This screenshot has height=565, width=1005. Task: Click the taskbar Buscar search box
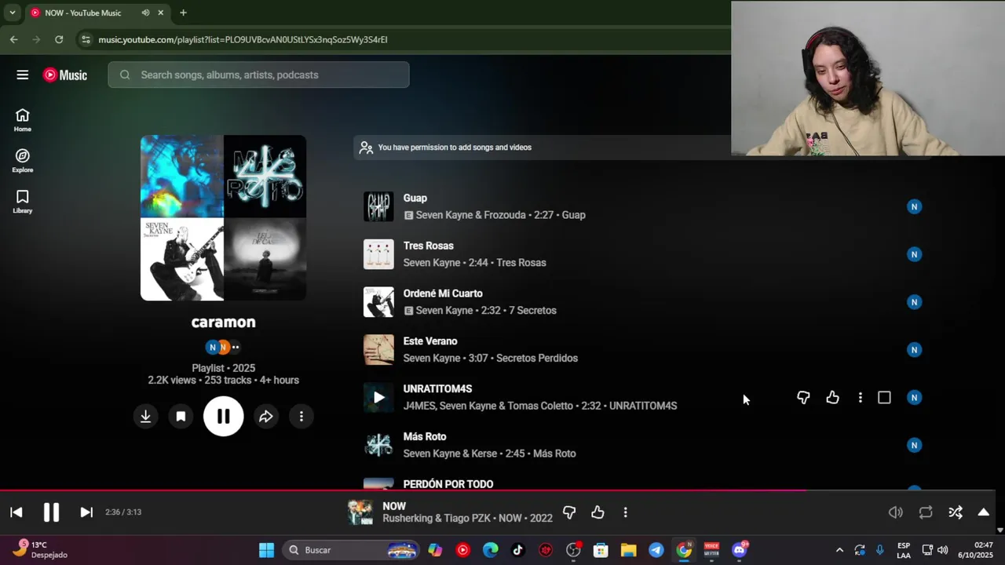click(x=351, y=550)
